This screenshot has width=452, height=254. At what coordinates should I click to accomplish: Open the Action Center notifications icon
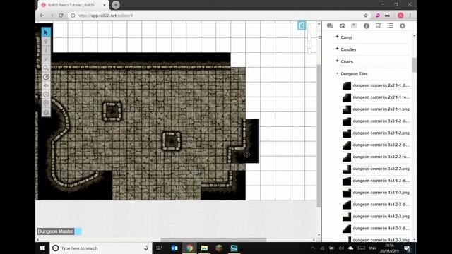click(x=407, y=248)
